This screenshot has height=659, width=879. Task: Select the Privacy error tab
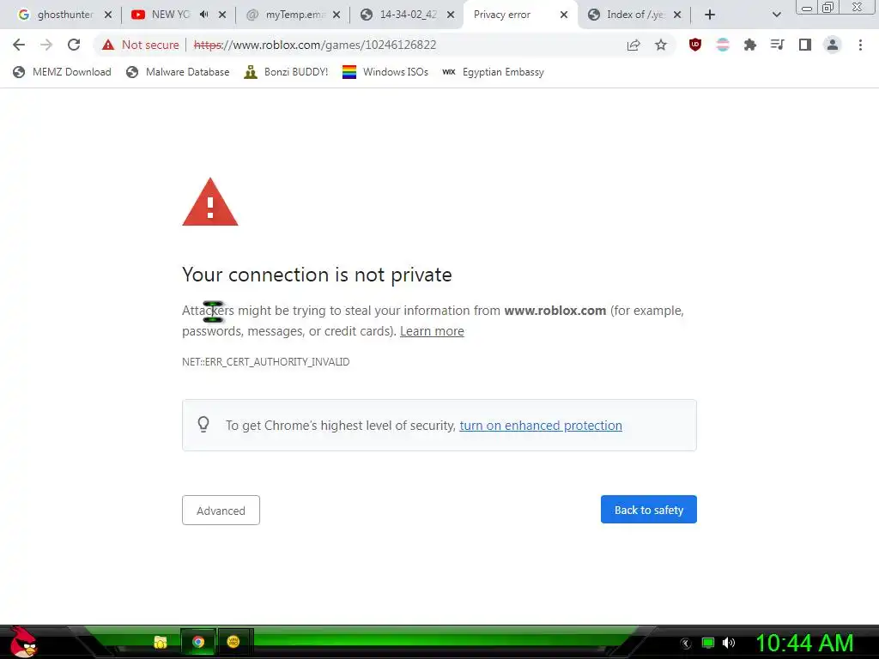point(521,15)
